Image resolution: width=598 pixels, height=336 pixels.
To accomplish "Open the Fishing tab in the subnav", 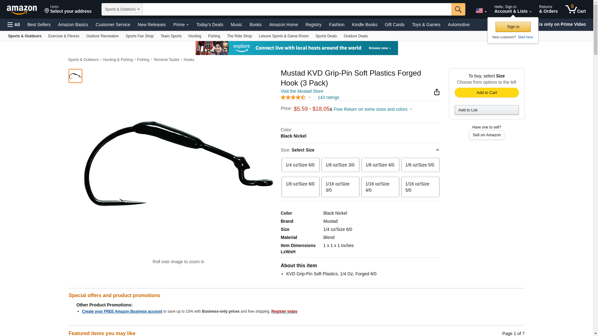I will 214,36.
